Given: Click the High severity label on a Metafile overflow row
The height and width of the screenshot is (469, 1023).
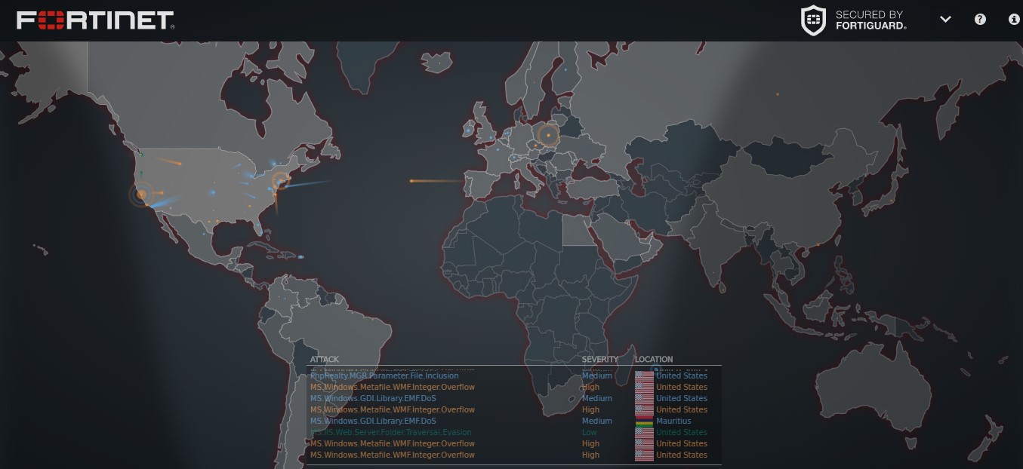Looking at the screenshot, I should (x=590, y=387).
